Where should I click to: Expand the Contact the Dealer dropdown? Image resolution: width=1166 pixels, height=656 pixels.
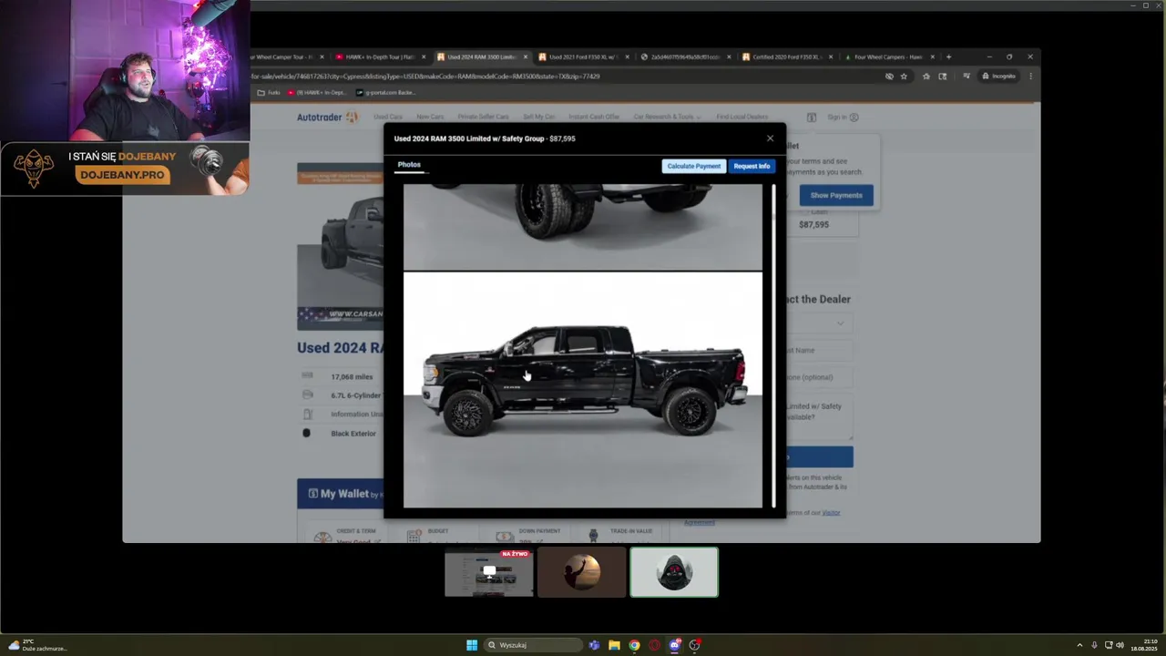click(x=820, y=323)
